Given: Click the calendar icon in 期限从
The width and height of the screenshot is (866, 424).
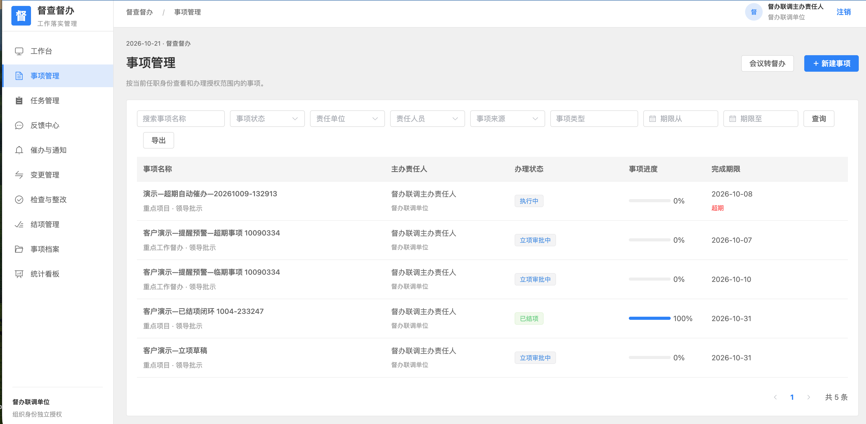Looking at the screenshot, I should click(652, 119).
